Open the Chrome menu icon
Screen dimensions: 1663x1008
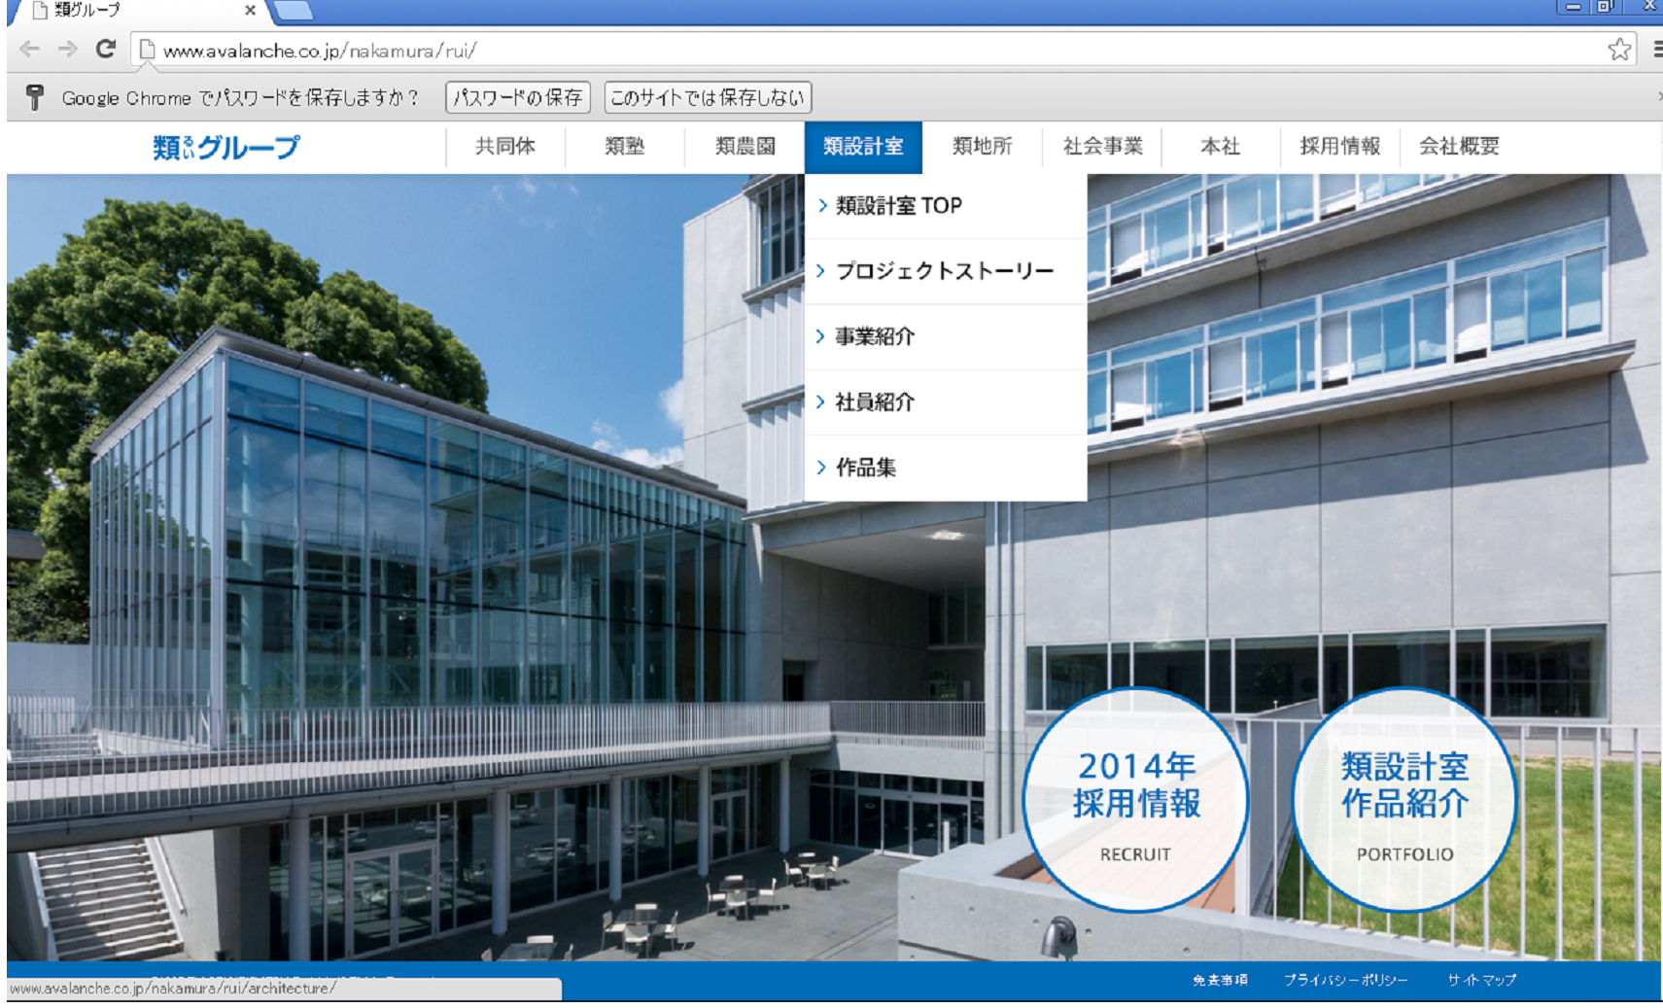click(x=1656, y=50)
